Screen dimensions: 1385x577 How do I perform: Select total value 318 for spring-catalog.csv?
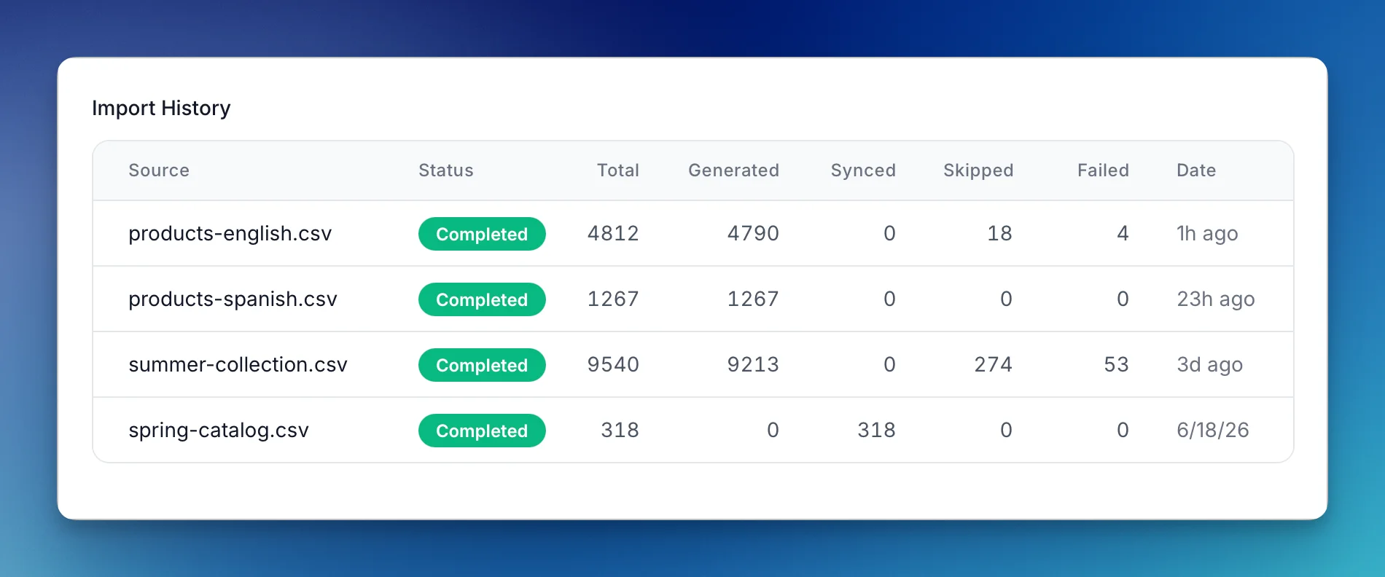tap(620, 430)
